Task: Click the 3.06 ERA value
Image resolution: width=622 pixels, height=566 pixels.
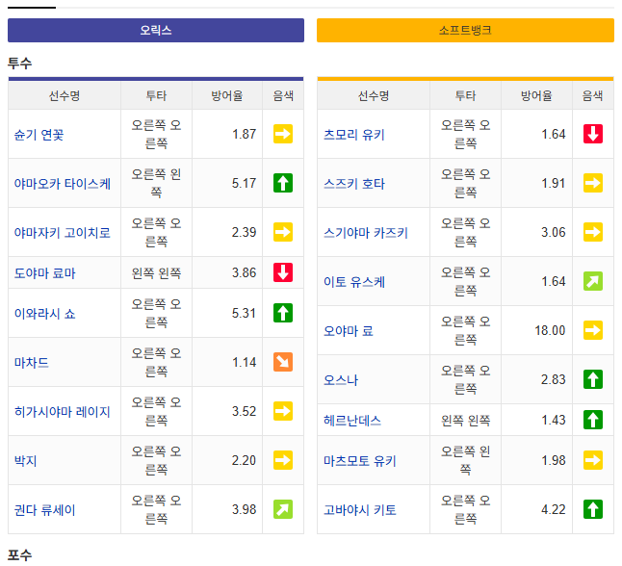Action: (x=554, y=232)
